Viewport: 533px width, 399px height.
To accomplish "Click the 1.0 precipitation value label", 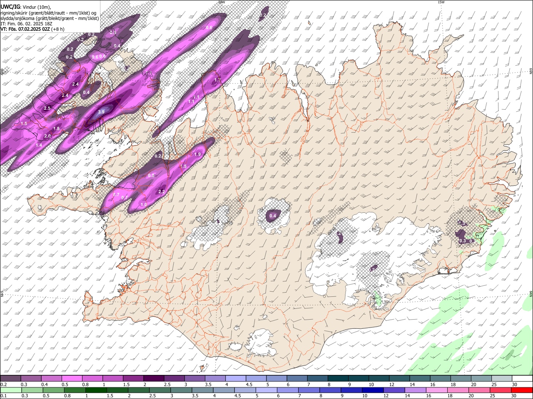I will pos(144,205).
